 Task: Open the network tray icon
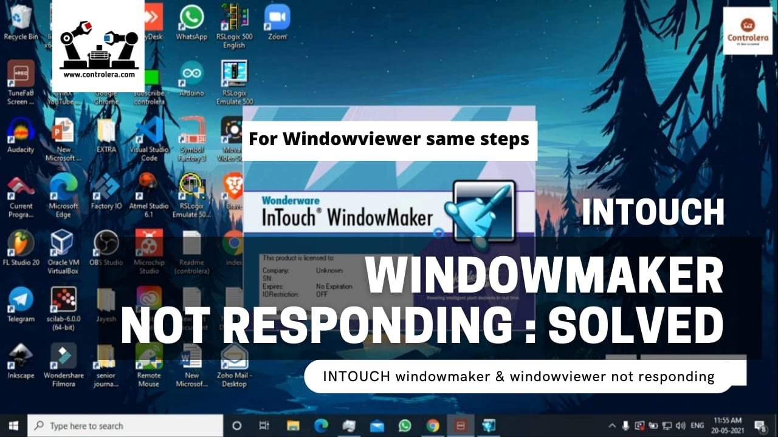tap(667, 425)
